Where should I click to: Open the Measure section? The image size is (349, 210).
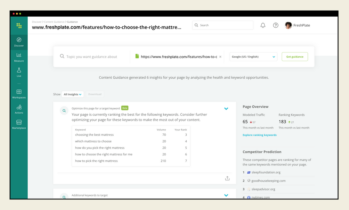19,57
